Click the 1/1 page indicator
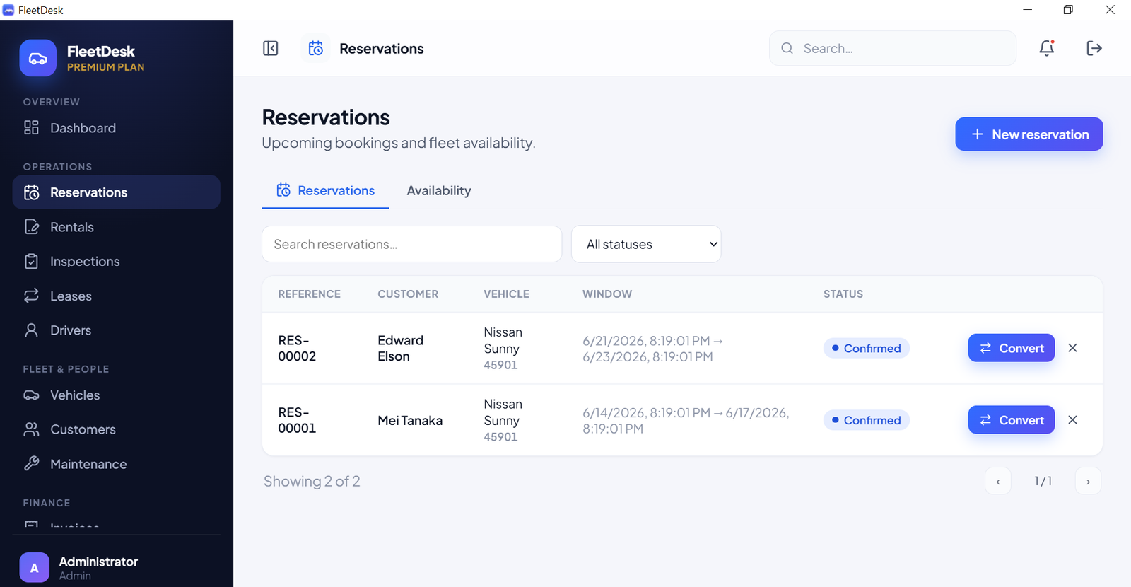The height and width of the screenshot is (587, 1131). click(x=1043, y=481)
